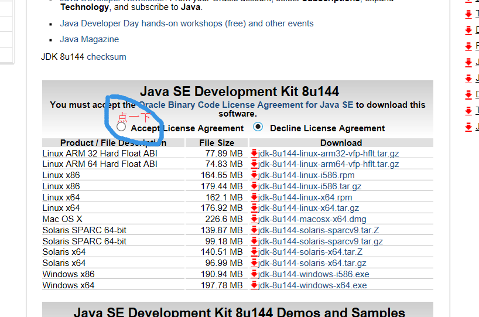Viewport: 479px width, 317px height.
Task: Open the jdk-8u144-linux-arm32-vfp-hflt.tar.gz download link
Action: [329, 154]
